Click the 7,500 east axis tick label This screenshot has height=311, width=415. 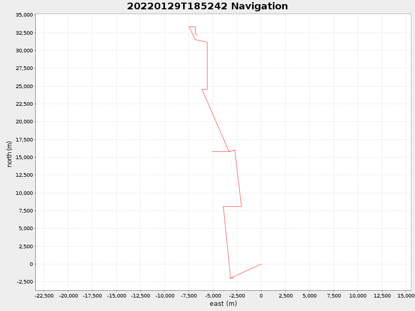[x=334, y=295]
